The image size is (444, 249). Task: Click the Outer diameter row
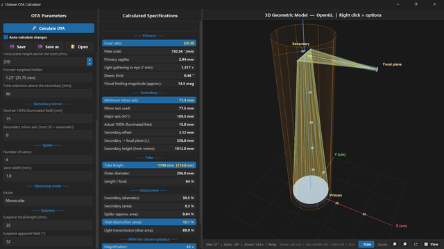click(149, 174)
